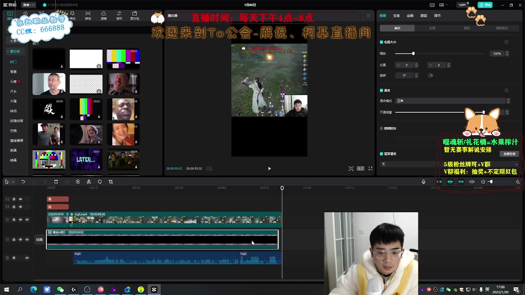The width and height of the screenshot is (525, 295).
Task: Hide the video track using its eye toggle
Action: (x=20, y=219)
